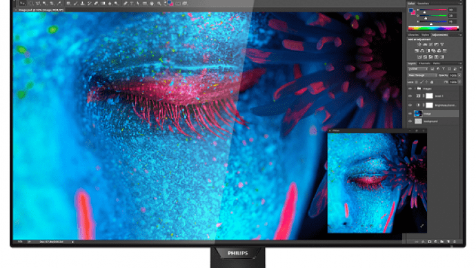This screenshot has height=268, width=476.
Task: Add a Levels adjustment
Action: coord(425,44)
